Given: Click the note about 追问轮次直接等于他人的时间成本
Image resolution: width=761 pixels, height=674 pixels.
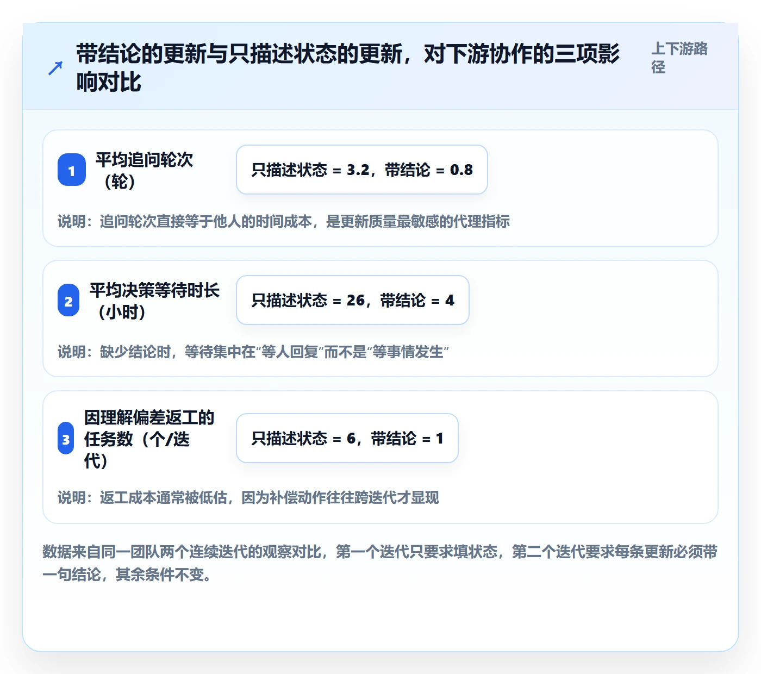Looking at the screenshot, I should [284, 221].
